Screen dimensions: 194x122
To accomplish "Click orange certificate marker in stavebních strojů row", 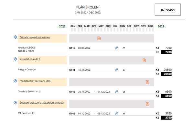I will tap(147, 104).
